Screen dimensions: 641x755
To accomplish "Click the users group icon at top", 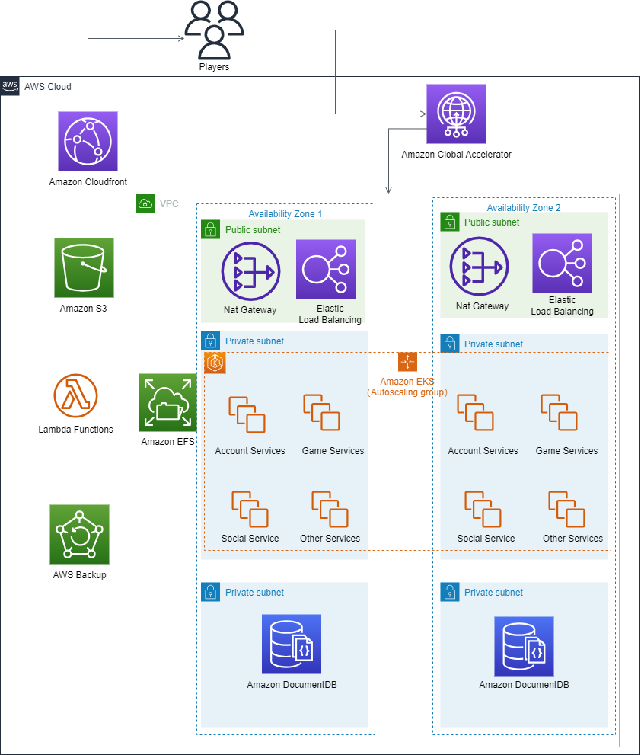I will click(x=214, y=30).
